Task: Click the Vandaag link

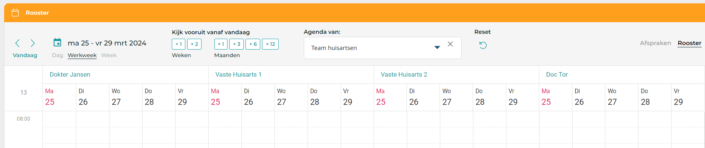Action: [25, 55]
